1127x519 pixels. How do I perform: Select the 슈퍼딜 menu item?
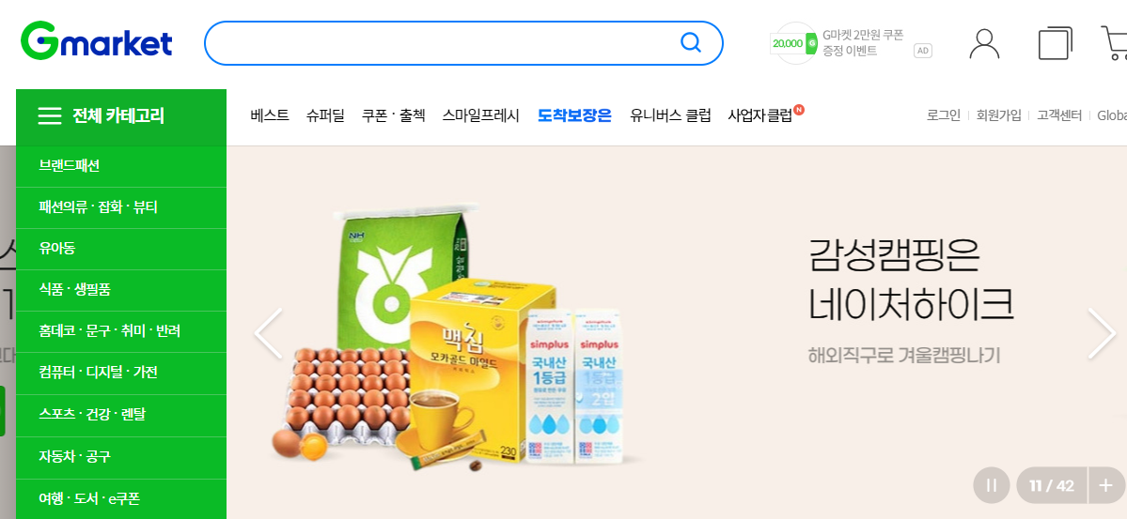point(325,115)
